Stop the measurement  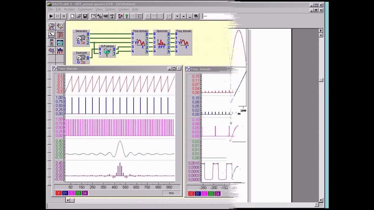[64, 16]
